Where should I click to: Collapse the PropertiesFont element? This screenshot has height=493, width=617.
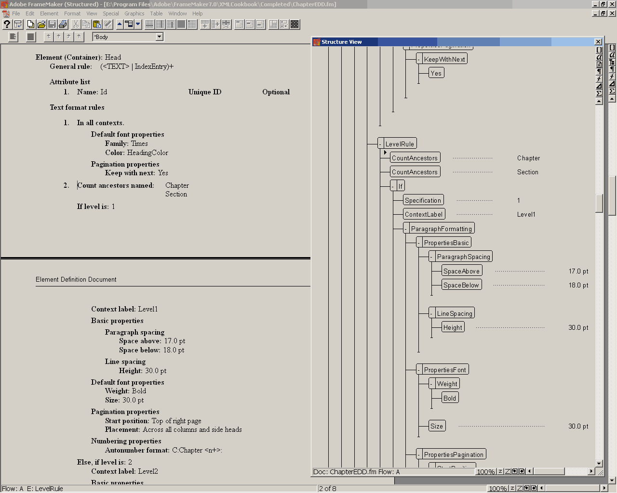419,370
